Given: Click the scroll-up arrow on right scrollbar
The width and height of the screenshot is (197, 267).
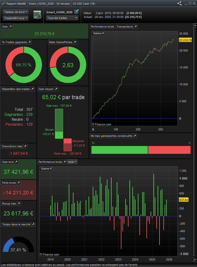Looking at the screenshot, I should click(x=195, y=26).
